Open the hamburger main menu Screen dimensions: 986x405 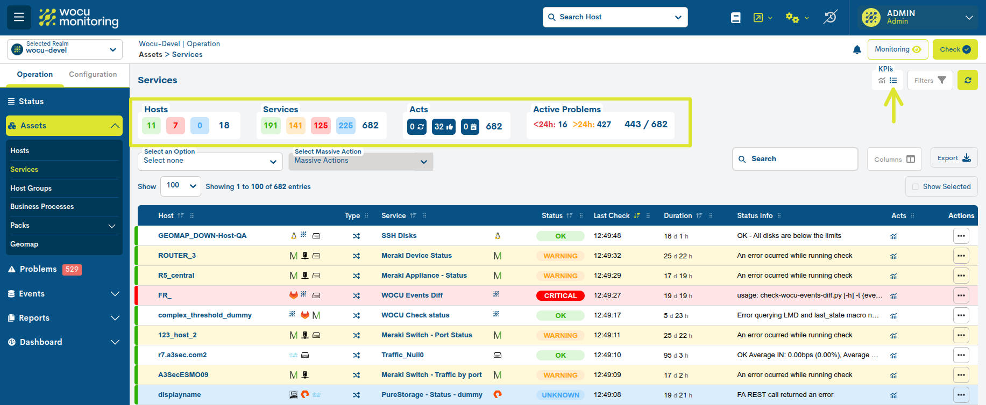19,17
